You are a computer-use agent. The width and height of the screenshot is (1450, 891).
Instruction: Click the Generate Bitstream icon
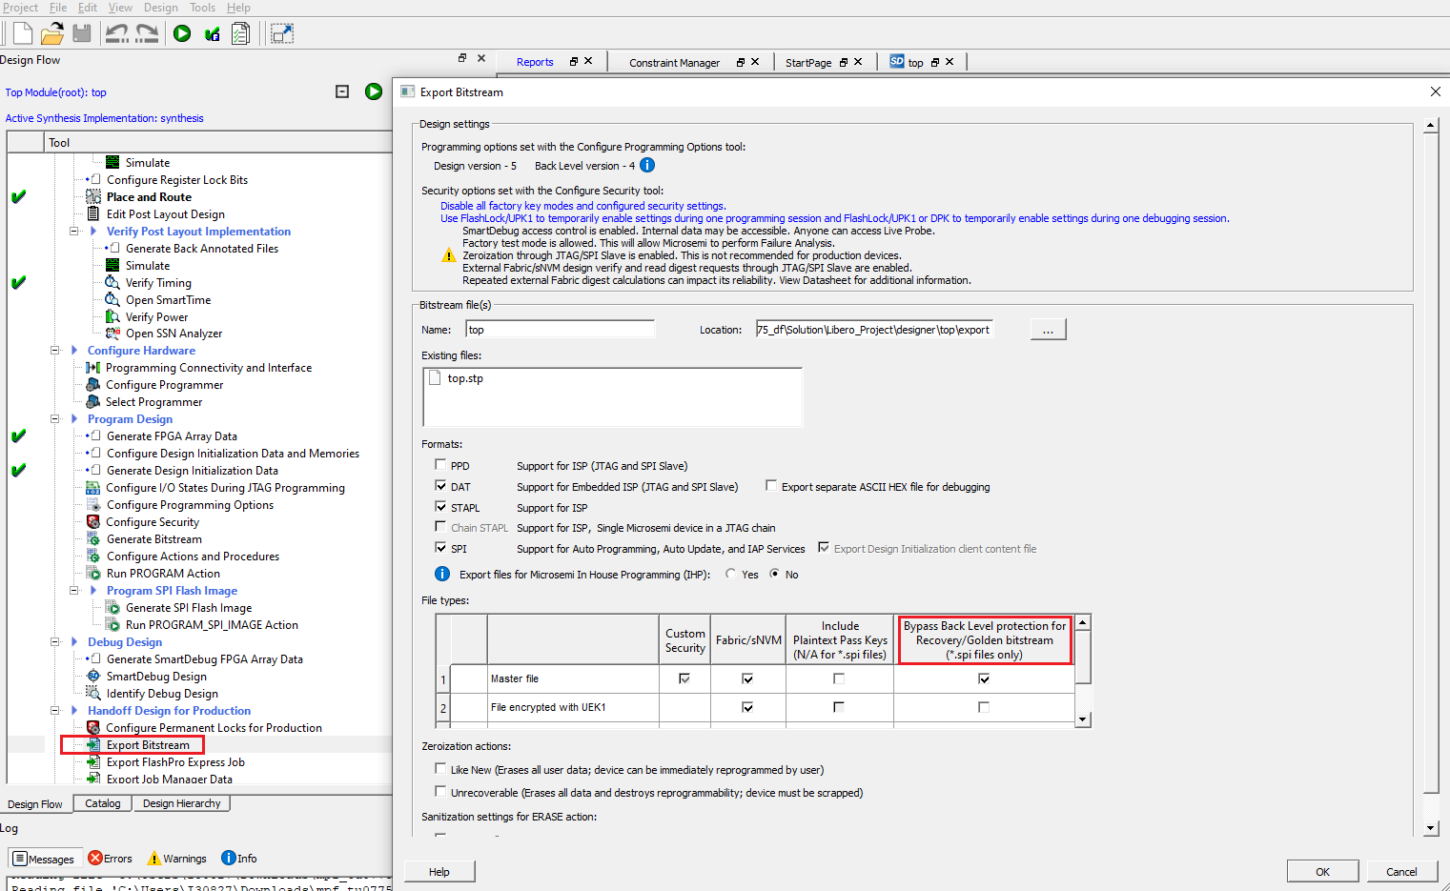coord(93,539)
